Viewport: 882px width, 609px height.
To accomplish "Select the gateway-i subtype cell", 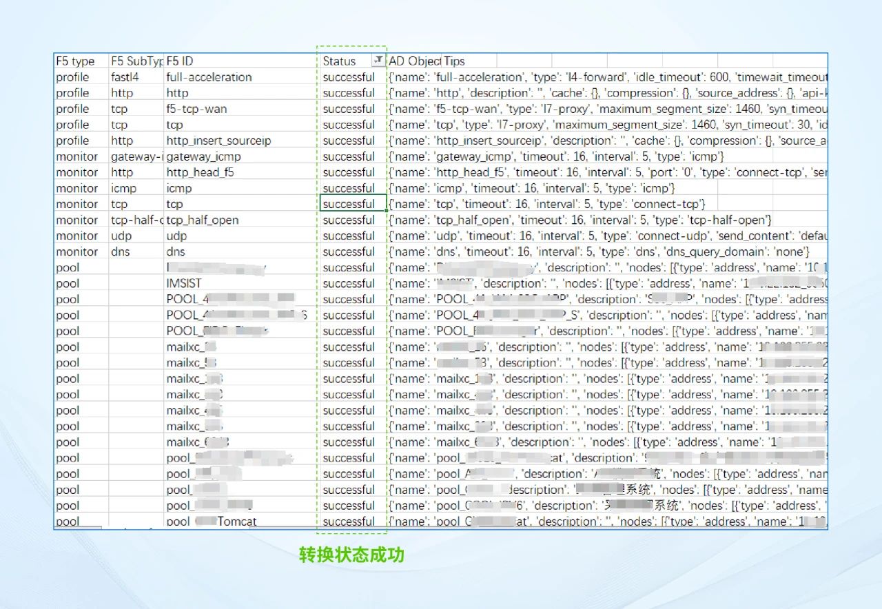I will 137,156.
